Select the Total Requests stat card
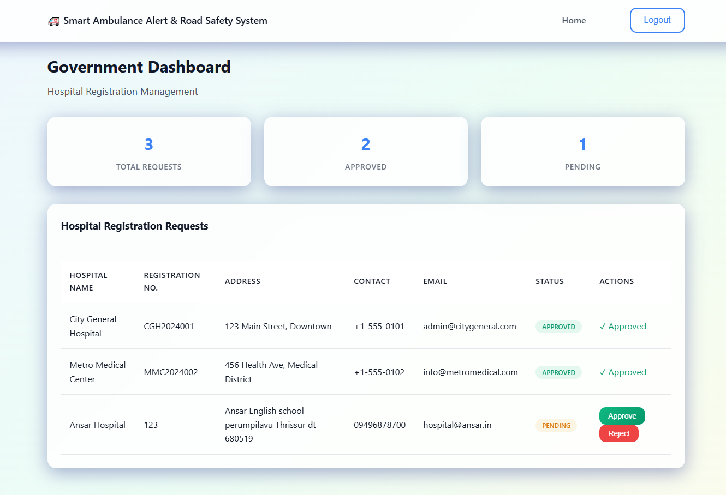This screenshot has height=495, width=726. pos(149,152)
